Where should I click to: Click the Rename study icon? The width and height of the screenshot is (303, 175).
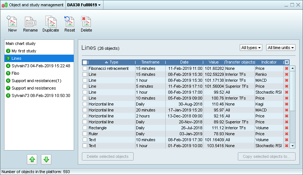click(x=30, y=22)
